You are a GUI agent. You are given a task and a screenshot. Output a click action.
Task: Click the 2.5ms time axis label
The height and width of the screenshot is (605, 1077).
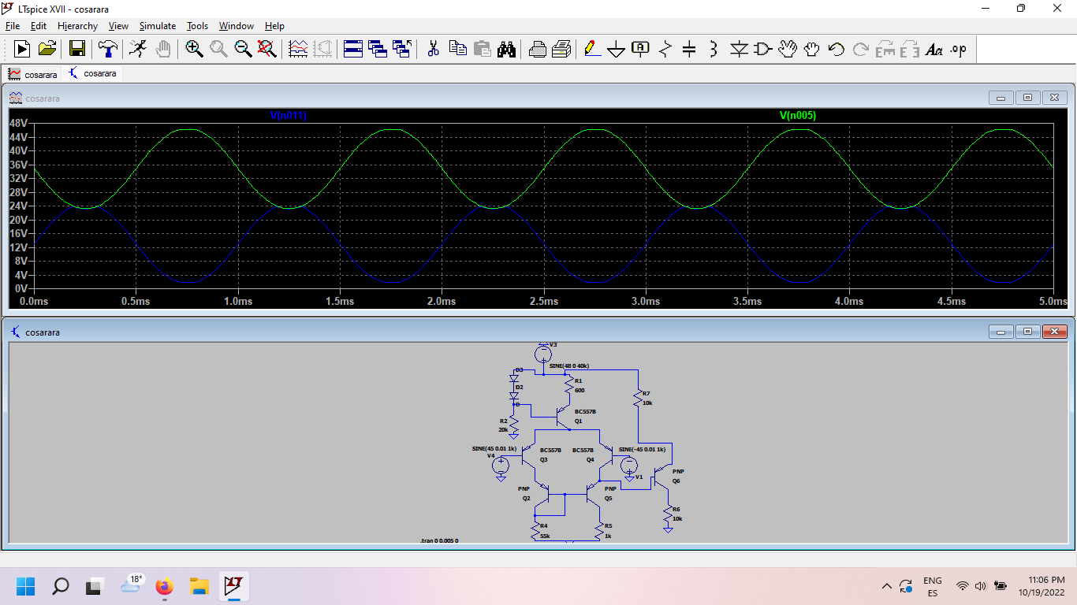543,302
